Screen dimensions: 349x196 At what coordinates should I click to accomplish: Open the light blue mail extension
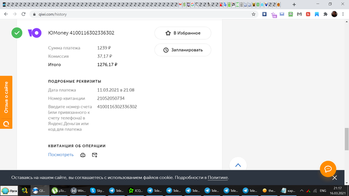pos(282,14)
